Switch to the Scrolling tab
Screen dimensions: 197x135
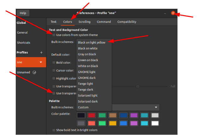[84, 22]
